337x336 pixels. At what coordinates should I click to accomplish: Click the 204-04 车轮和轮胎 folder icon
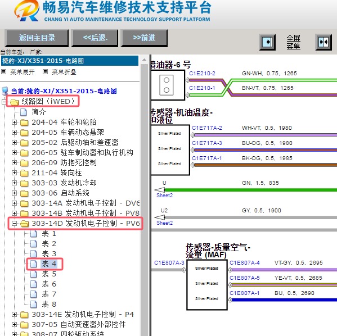pos(24,122)
